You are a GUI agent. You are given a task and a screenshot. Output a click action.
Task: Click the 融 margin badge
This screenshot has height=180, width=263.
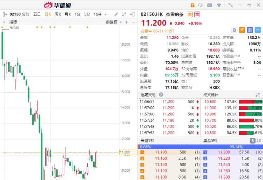(x=189, y=15)
